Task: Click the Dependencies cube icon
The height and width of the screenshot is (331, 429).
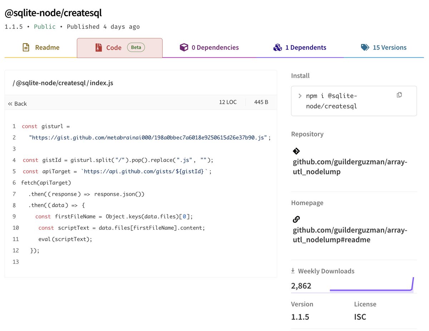Action: [x=184, y=47]
